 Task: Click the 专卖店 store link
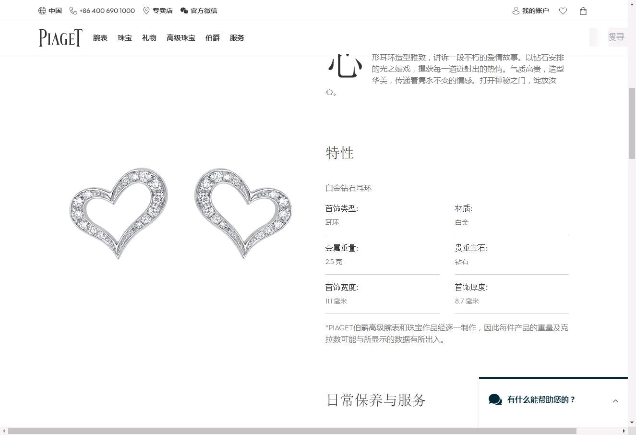pos(163,11)
